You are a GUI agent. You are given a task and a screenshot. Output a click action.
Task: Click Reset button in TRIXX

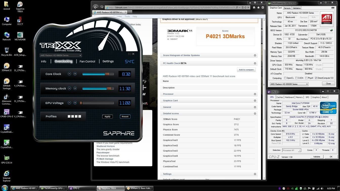pyautogui.click(x=125, y=116)
